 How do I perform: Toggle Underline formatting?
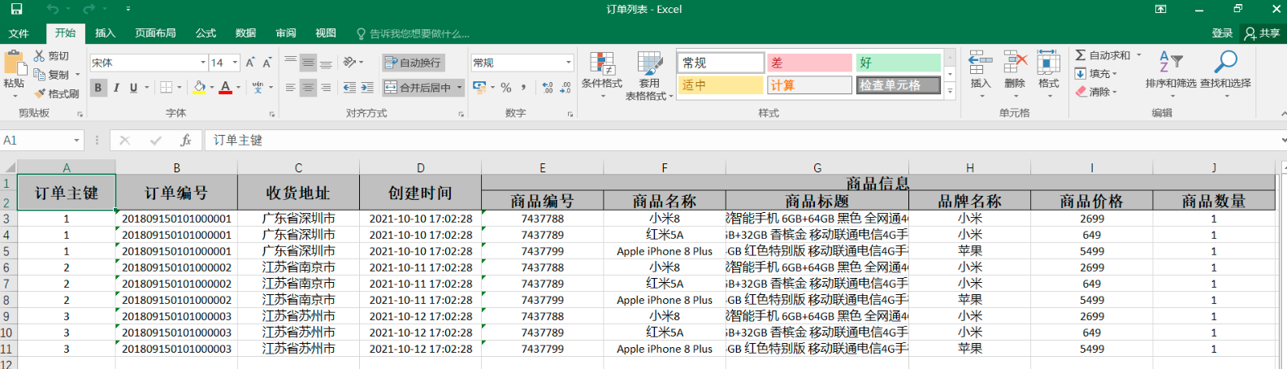133,87
